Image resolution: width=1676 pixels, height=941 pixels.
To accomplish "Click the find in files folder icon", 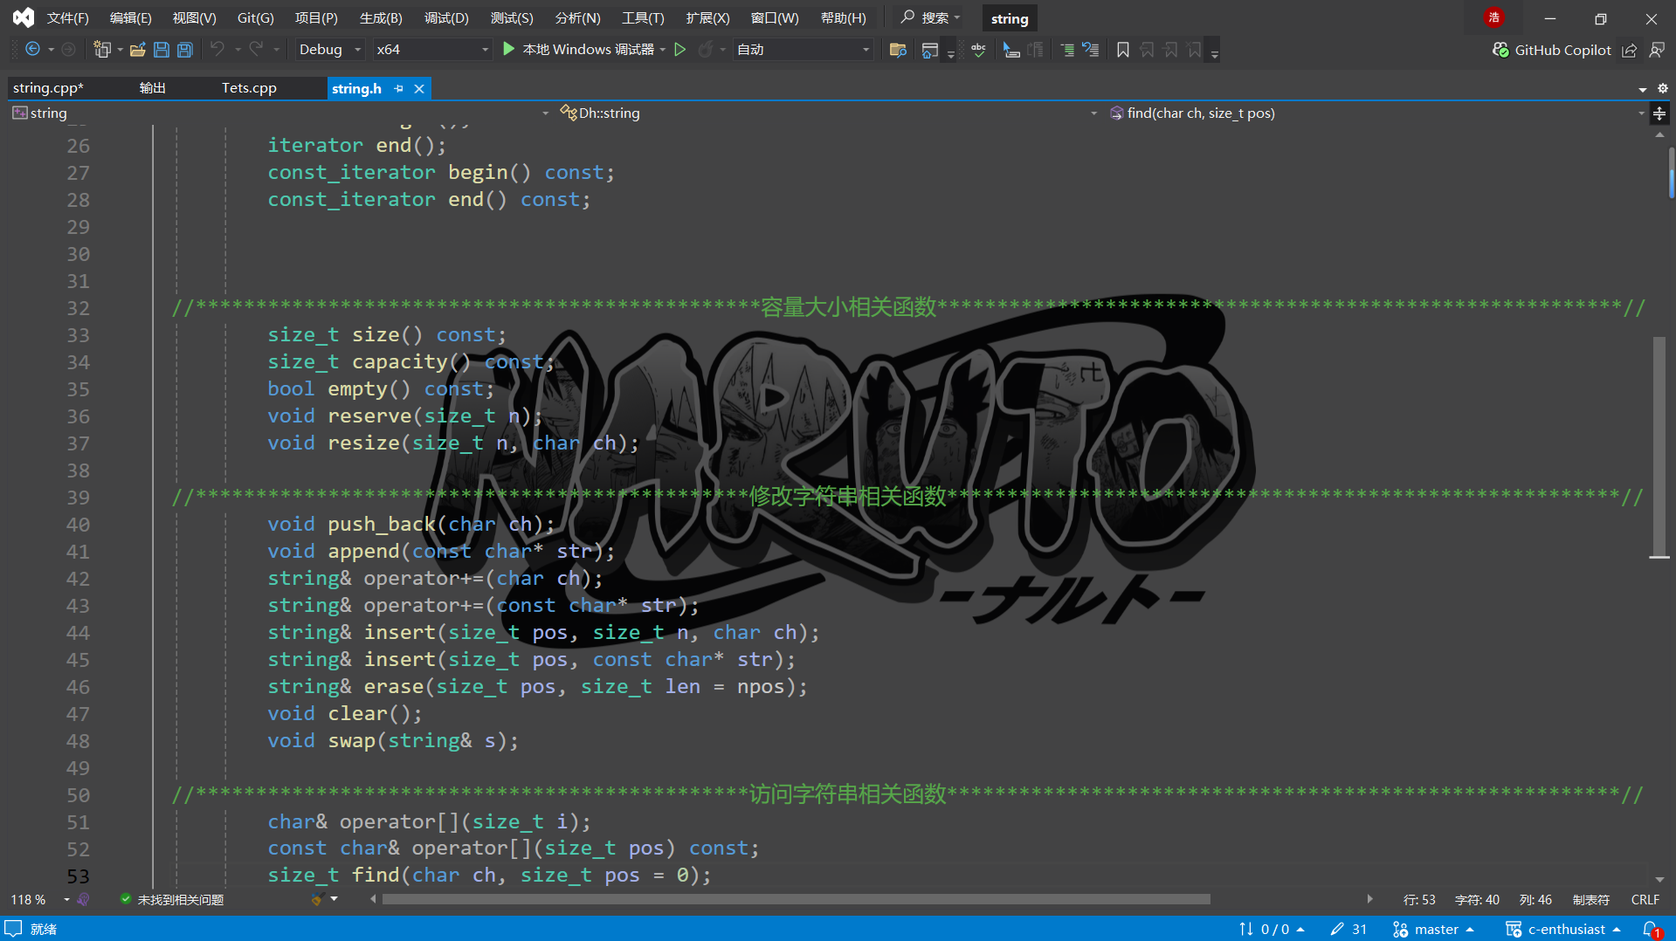I will [898, 50].
